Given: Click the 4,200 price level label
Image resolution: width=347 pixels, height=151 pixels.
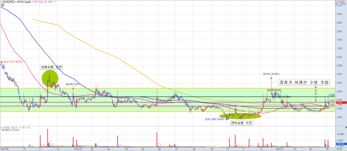Looking at the screenshot, I should (332, 95).
